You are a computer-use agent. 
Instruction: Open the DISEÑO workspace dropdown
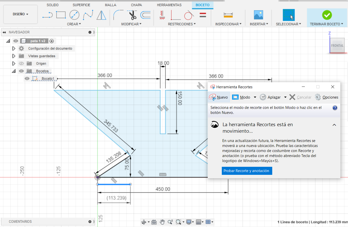(x=20, y=14)
